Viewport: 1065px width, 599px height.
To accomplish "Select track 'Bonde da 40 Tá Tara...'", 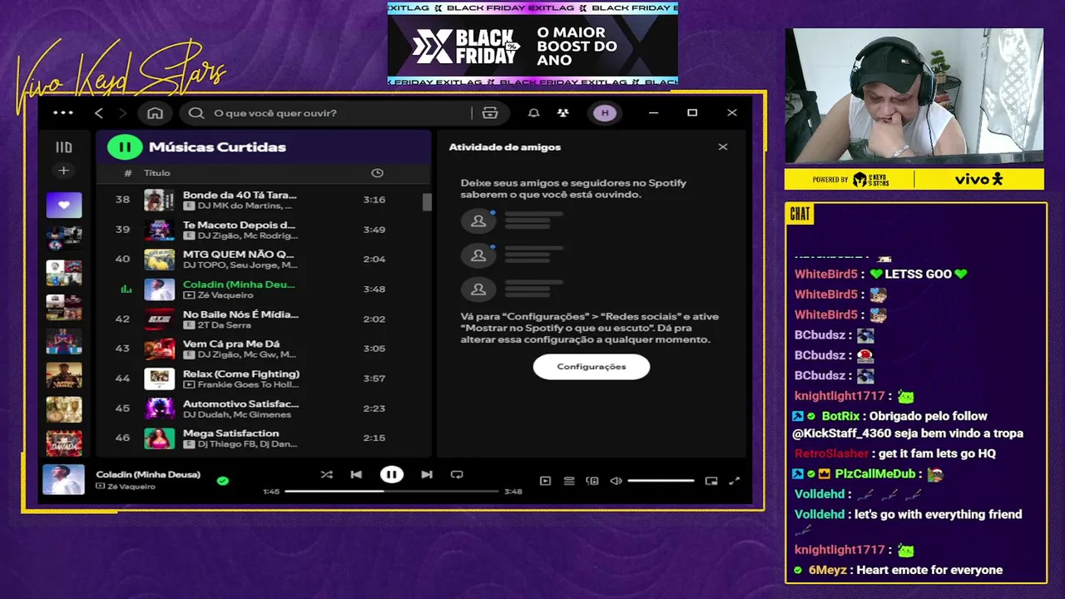I will click(x=263, y=200).
